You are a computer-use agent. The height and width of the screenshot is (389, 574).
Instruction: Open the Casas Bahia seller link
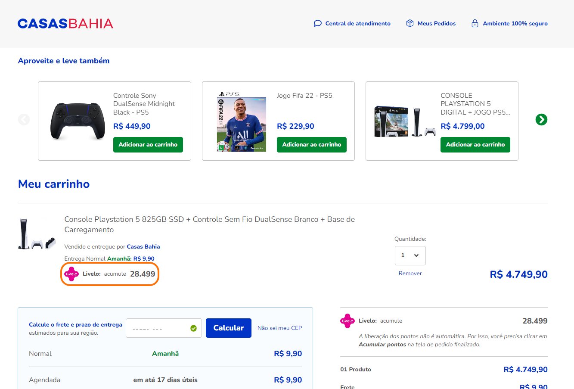143,247
